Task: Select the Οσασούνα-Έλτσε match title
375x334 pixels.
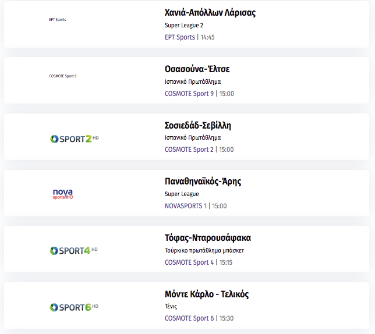Action: [x=197, y=69]
